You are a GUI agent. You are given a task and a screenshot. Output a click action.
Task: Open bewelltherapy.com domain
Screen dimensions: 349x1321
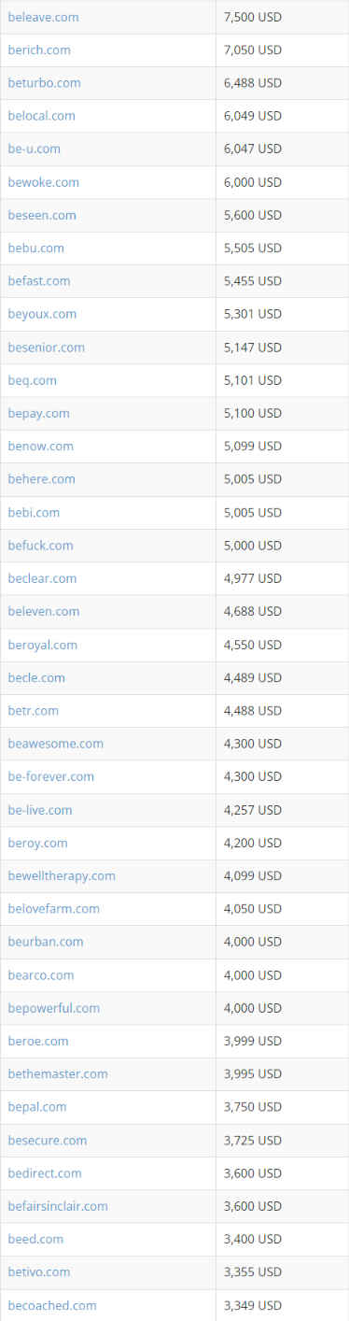tap(62, 875)
